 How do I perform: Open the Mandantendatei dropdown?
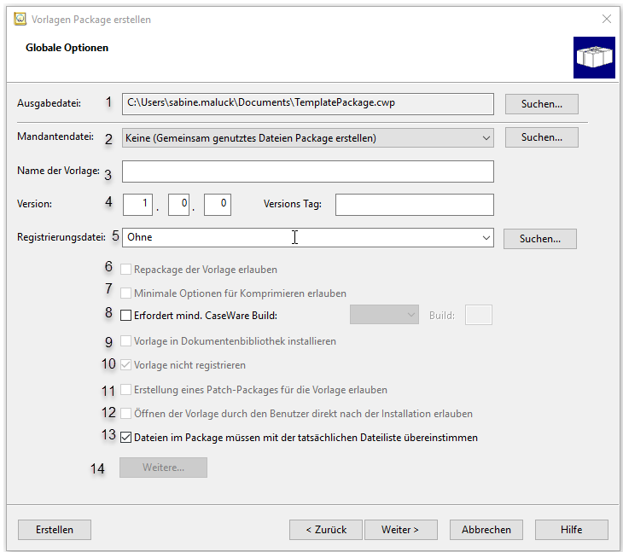coord(308,138)
